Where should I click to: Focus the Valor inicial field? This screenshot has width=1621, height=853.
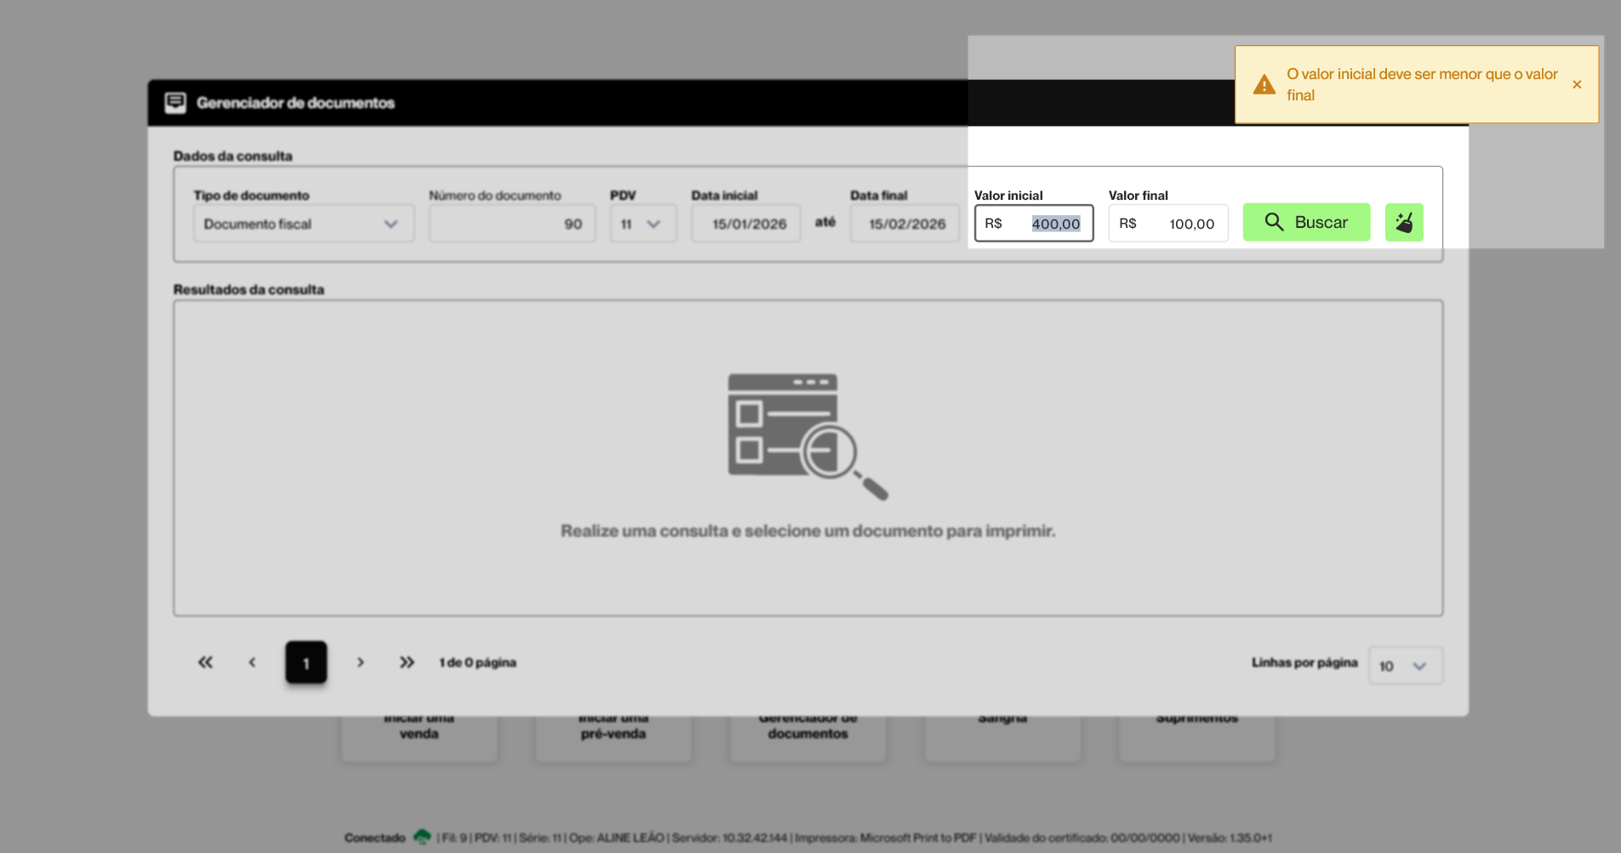[x=1034, y=223]
